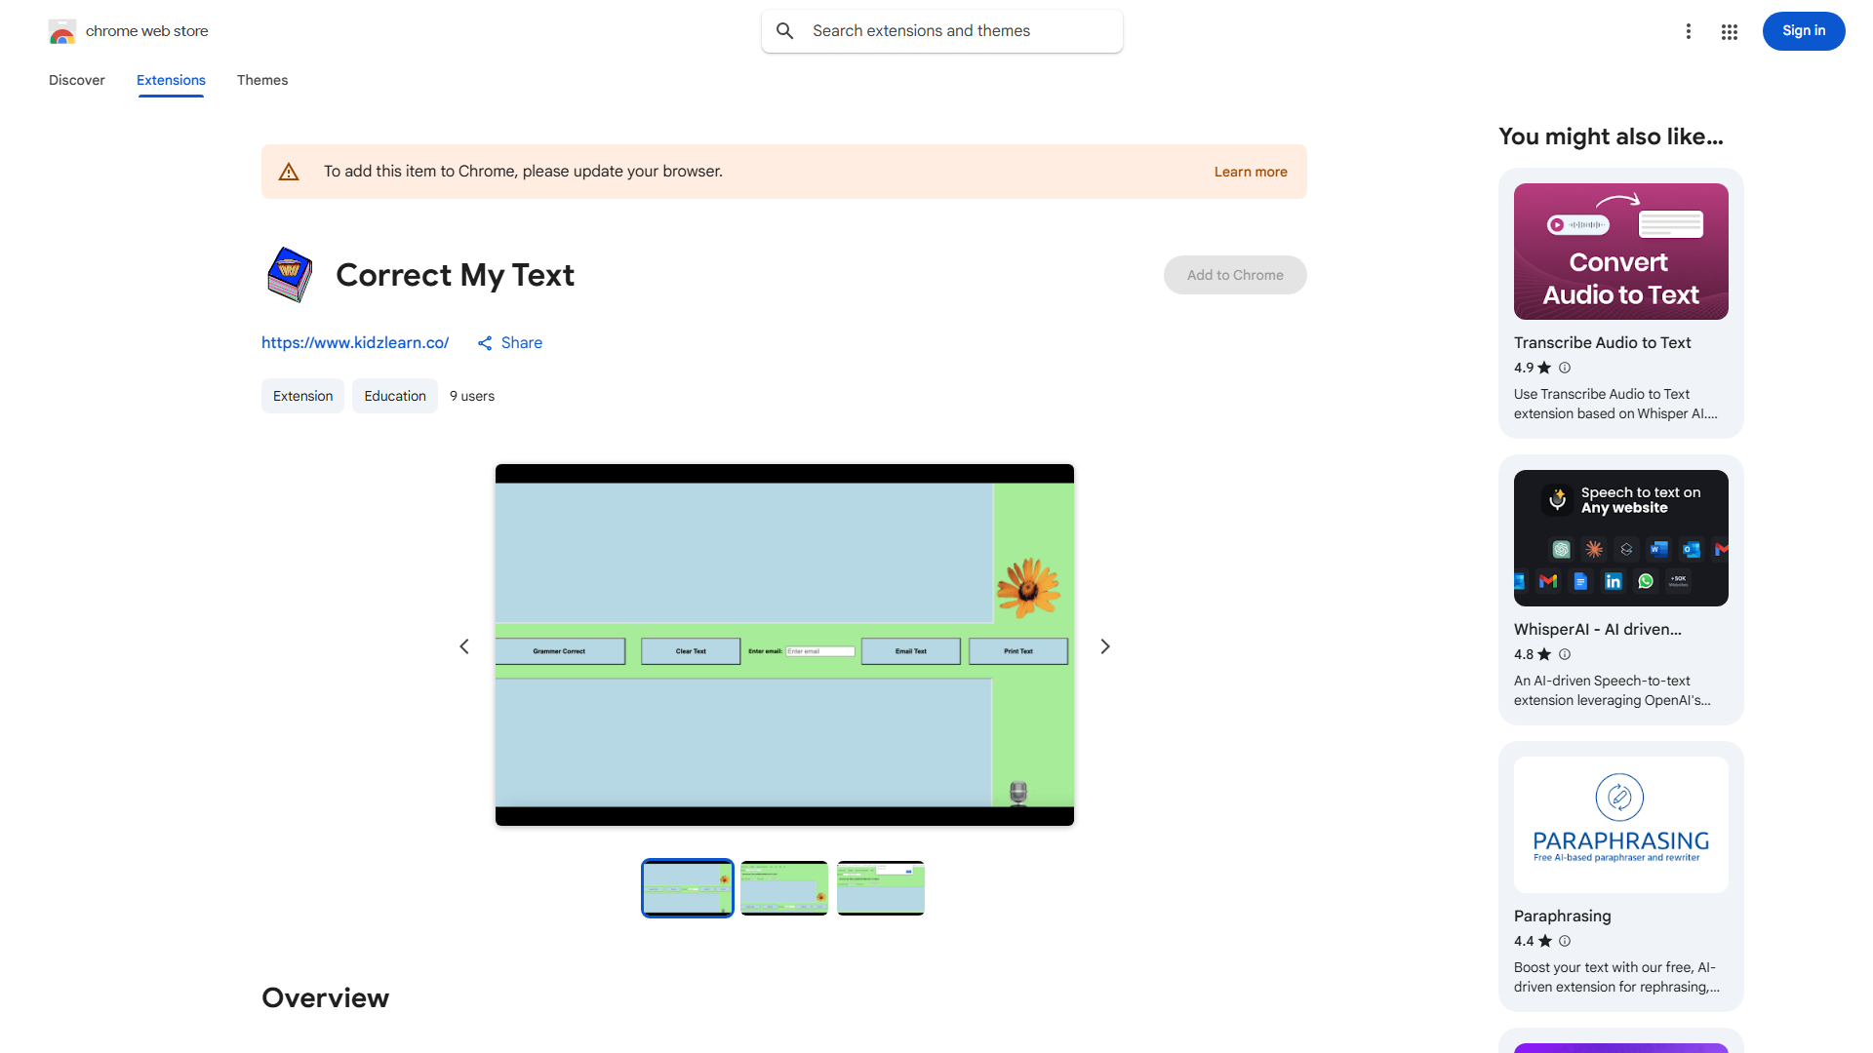The image size is (1873, 1053).
Task: Click the Education category chip
Action: click(x=394, y=396)
